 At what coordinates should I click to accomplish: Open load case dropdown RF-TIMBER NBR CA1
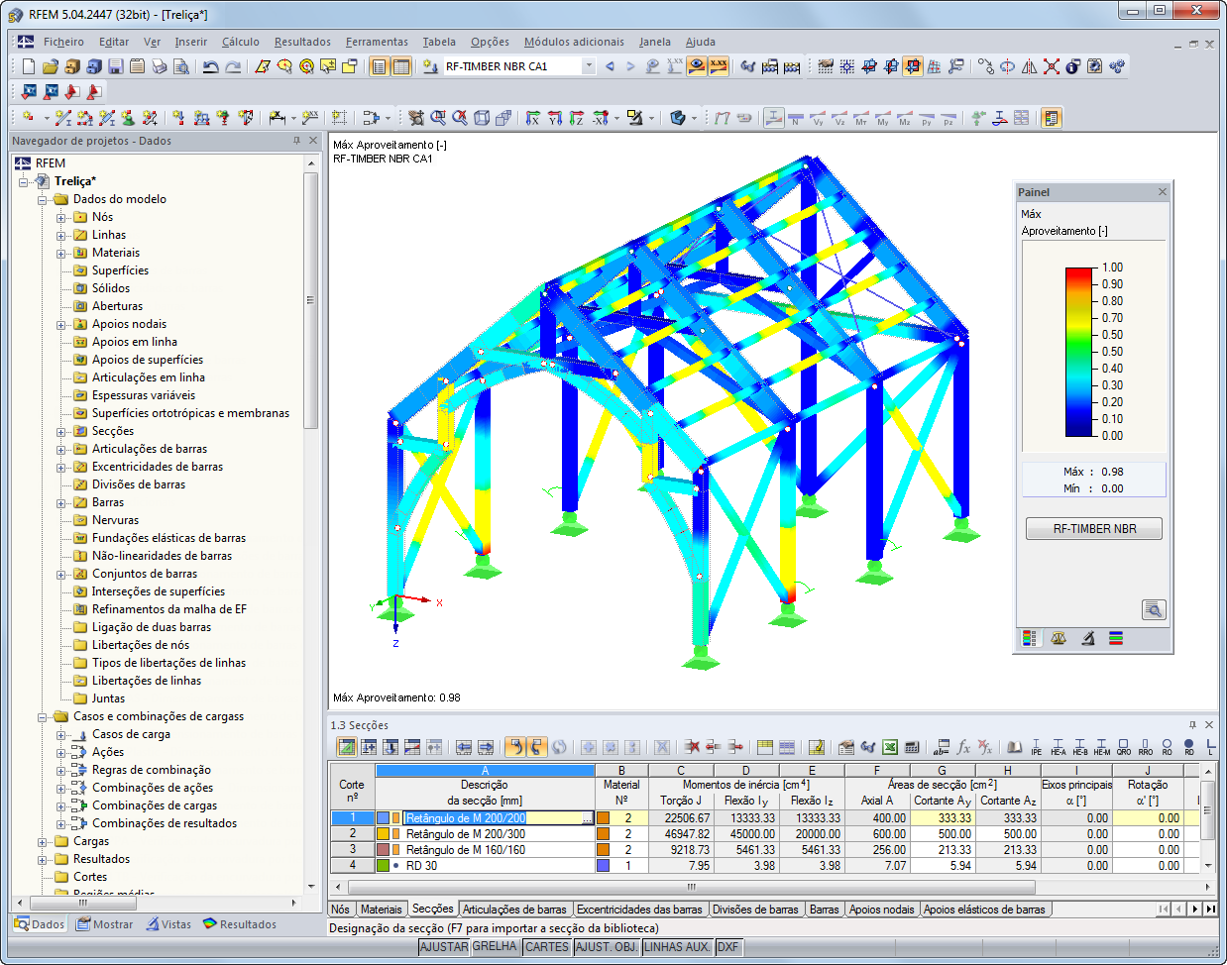[x=588, y=66]
